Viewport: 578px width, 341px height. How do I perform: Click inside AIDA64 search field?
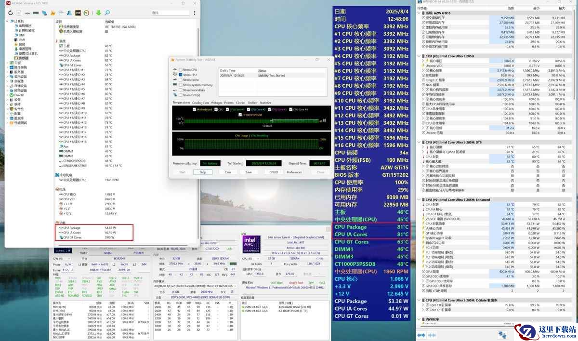click(170, 13)
